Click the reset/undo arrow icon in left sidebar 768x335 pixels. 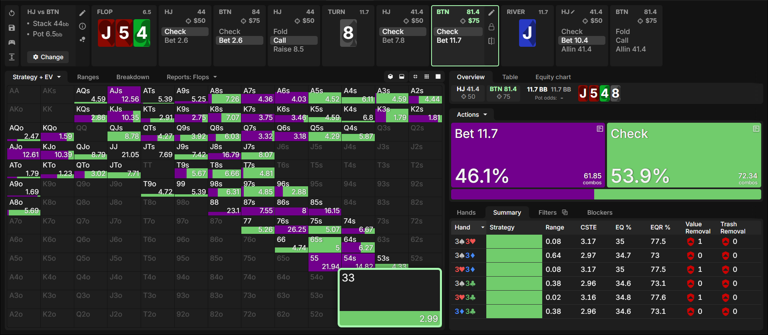[12, 13]
